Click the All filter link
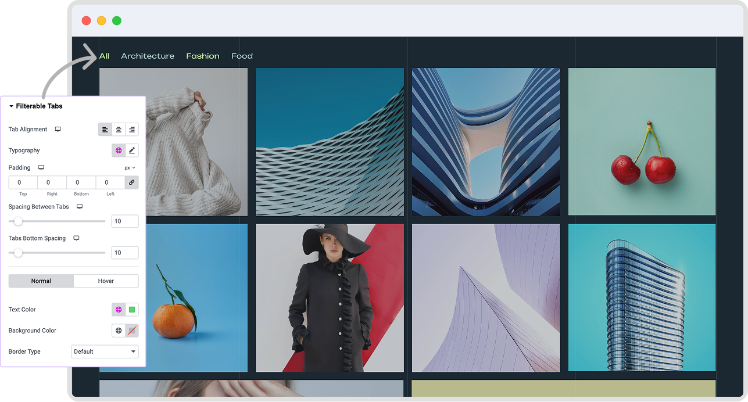Viewport: 748px width, 402px height. pos(104,56)
